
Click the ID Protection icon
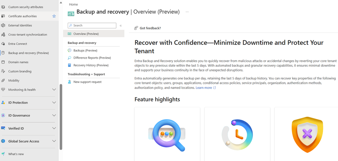[3, 103]
